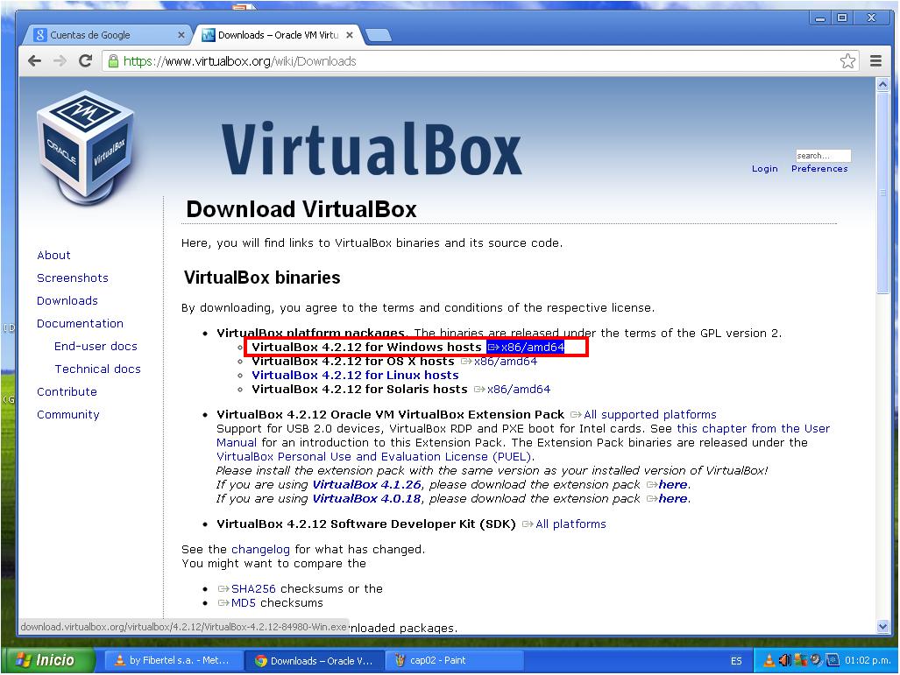Open VirtualBox Personal Use and Evaluation License

coord(374,456)
